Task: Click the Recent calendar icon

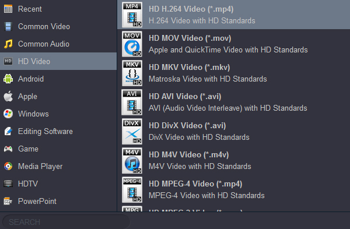Action: pyautogui.click(x=8, y=9)
